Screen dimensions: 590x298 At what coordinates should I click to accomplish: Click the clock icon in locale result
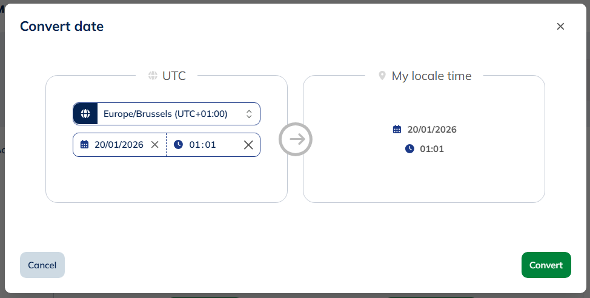(409, 148)
